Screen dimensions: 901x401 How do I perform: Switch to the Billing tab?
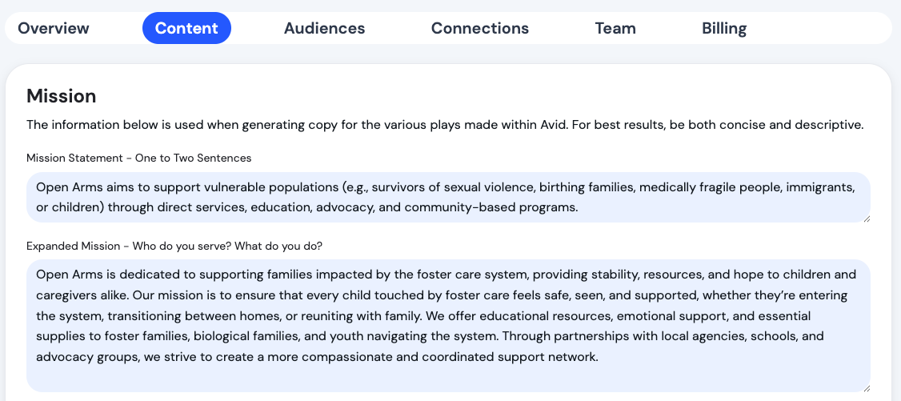tap(724, 29)
